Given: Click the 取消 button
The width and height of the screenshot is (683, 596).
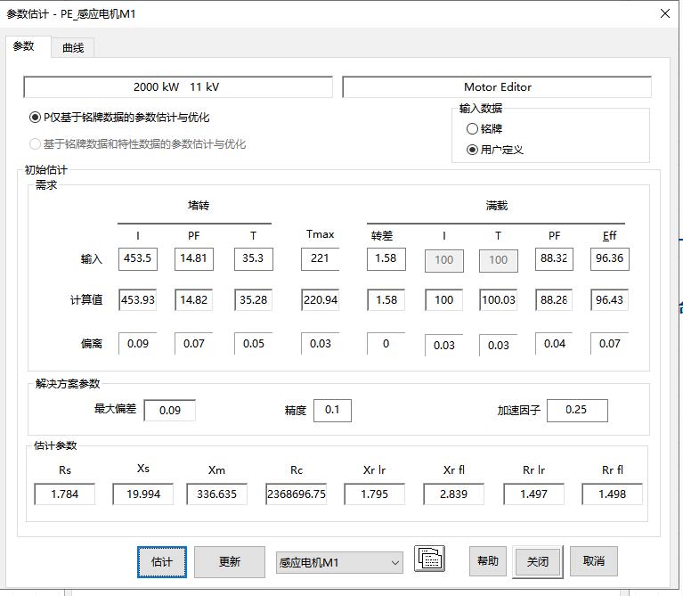Looking at the screenshot, I should (x=594, y=560).
